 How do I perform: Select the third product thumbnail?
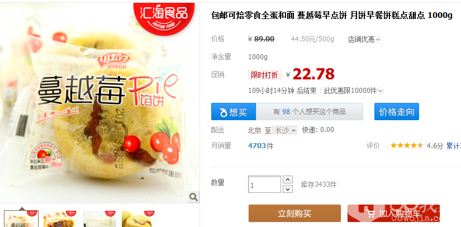click(99, 219)
